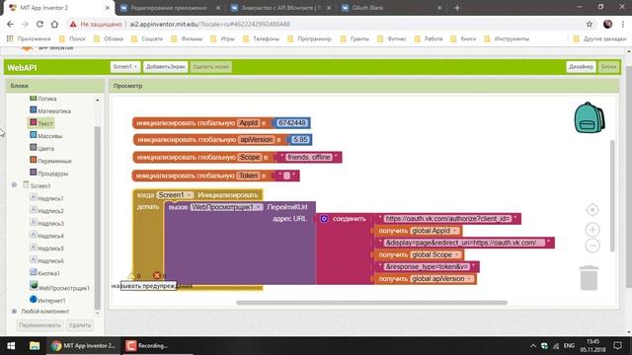Click the workspace horizontal scrollbar
The height and width of the screenshot is (355, 632).
click(371, 303)
